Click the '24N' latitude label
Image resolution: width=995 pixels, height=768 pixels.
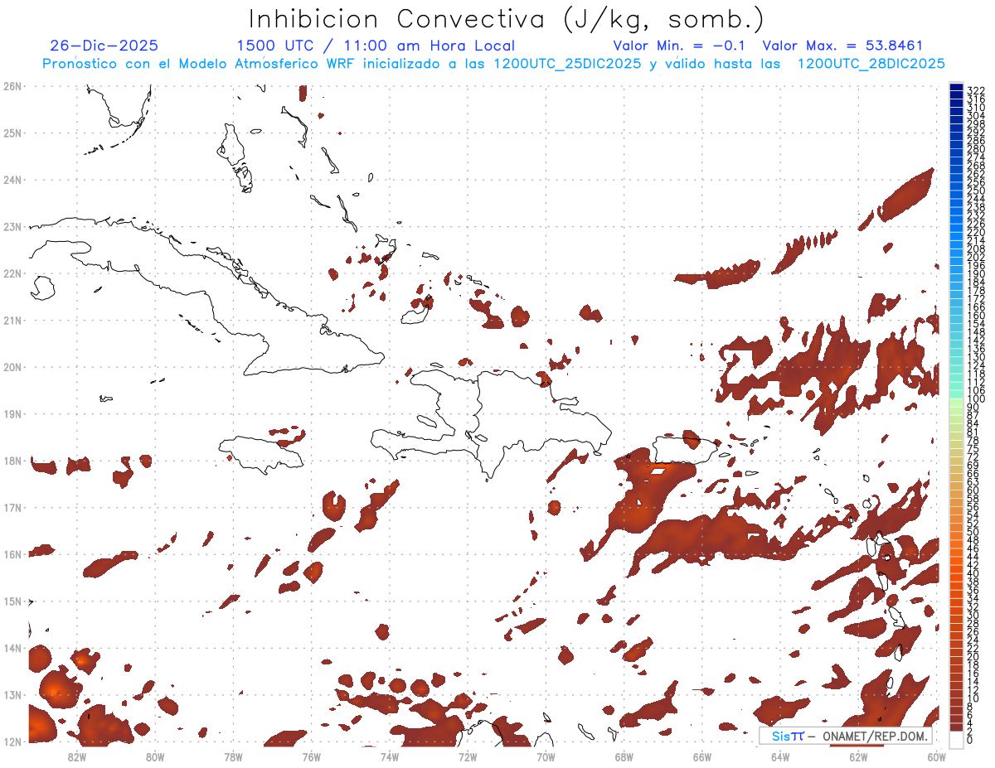(12, 180)
